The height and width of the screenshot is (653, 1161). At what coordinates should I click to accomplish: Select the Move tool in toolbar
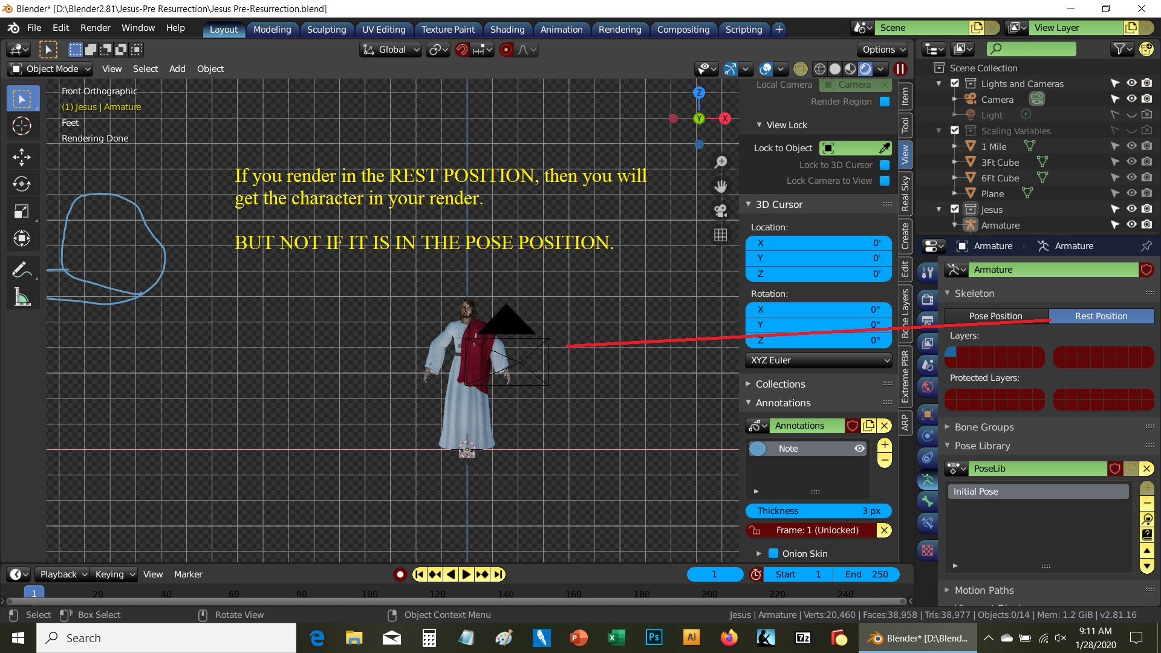pos(22,157)
